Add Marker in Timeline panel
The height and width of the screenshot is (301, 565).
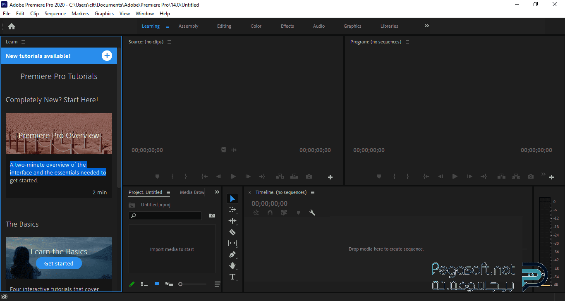(298, 213)
